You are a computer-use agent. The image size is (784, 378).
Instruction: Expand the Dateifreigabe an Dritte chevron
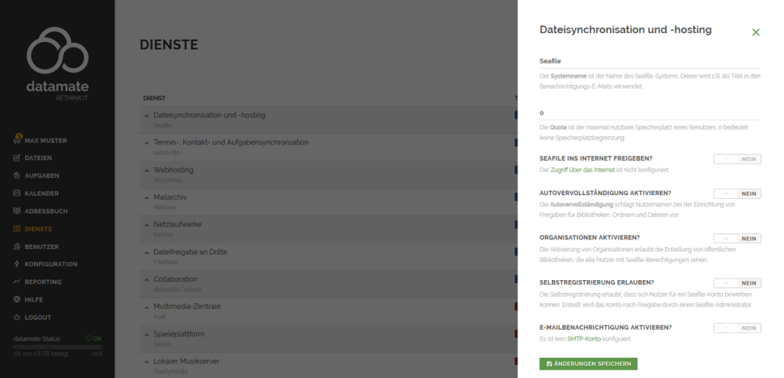click(x=146, y=253)
